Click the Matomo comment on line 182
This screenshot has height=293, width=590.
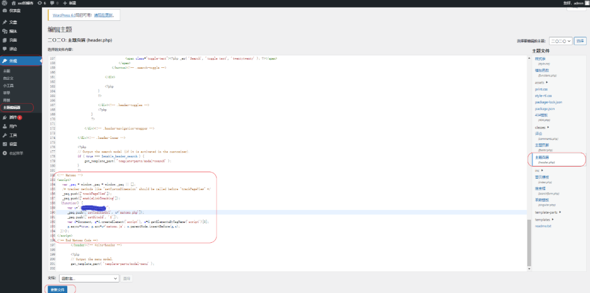coord(70,175)
